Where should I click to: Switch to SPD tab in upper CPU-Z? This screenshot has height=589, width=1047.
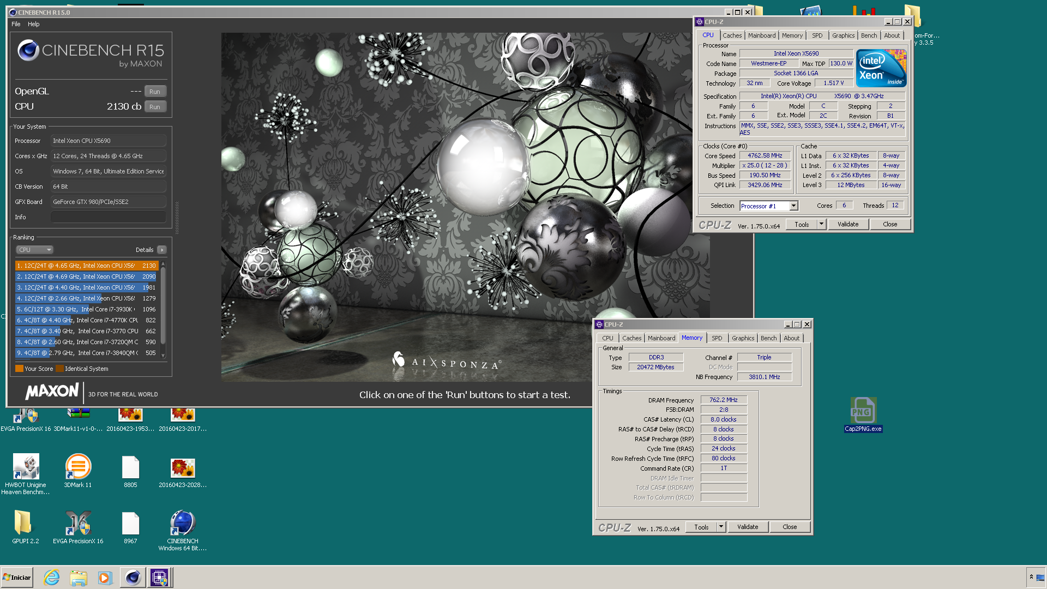tap(817, 35)
